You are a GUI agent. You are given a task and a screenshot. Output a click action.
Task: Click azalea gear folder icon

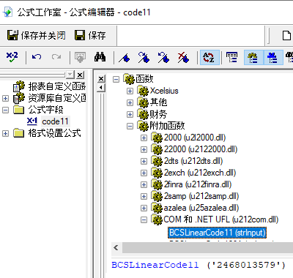point(157,208)
